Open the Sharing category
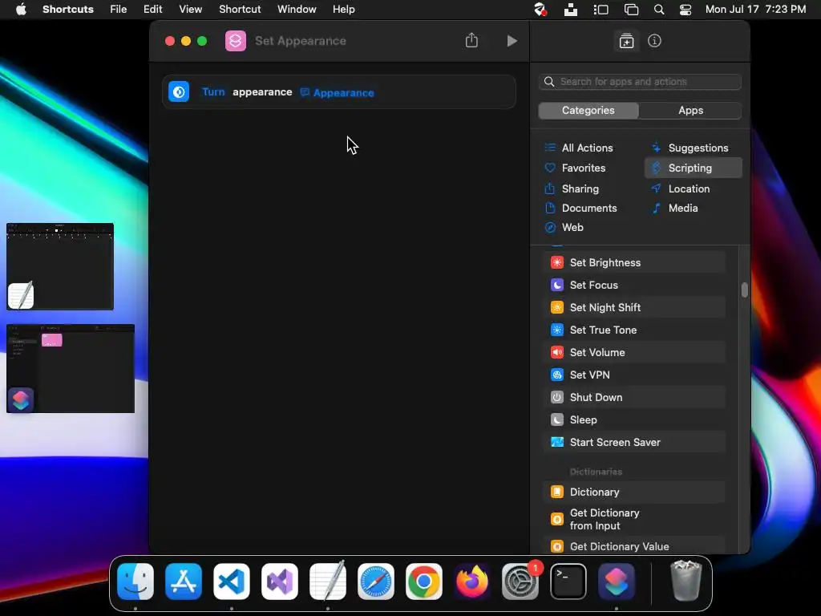821x616 pixels. pyautogui.click(x=571, y=188)
